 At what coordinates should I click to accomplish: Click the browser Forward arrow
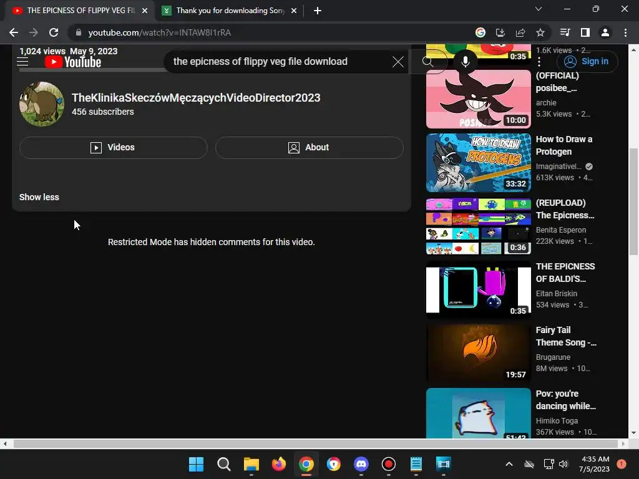coord(34,32)
